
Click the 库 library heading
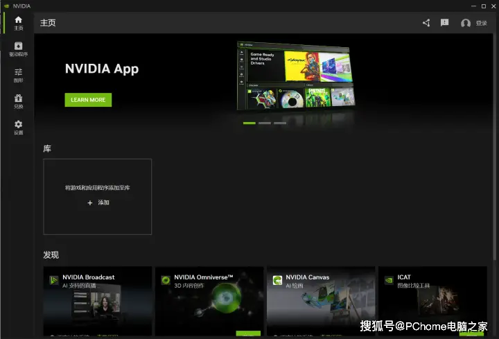click(47, 148)
